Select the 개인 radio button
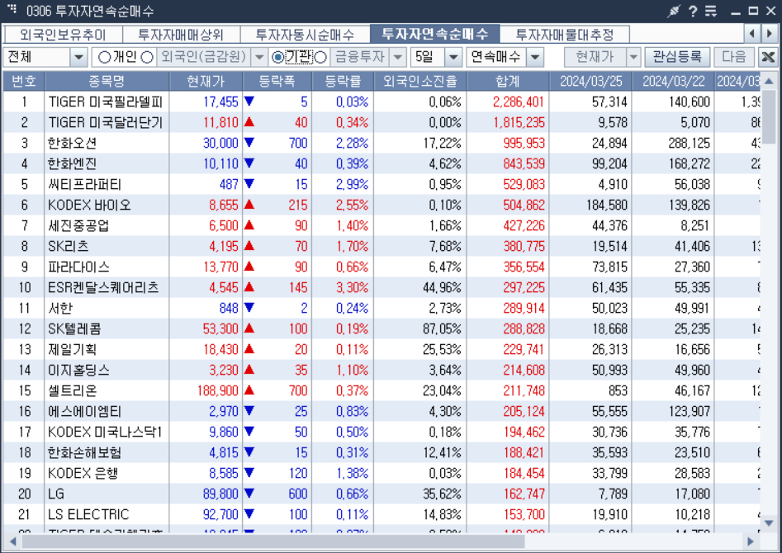This screenshot has width=782, height=553. pyautogui.click(x=104, y=57)
